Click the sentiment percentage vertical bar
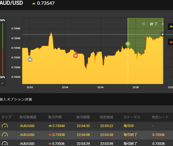 click(3, 49)
